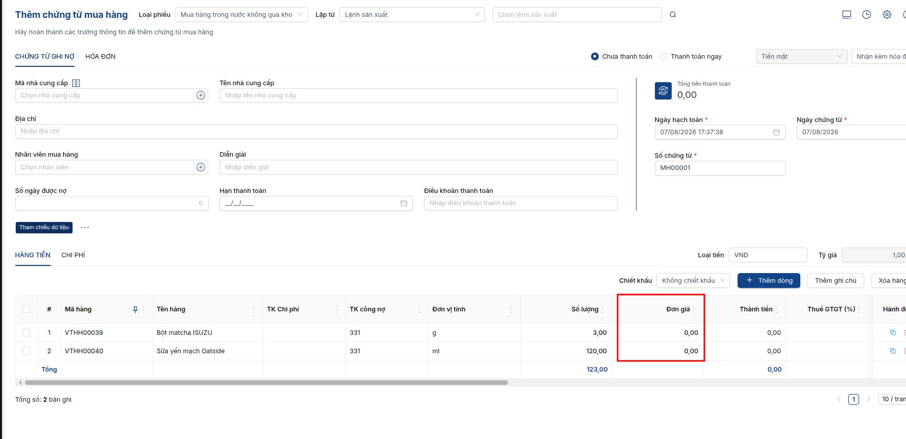
Task: Click the search icon beside production order field
Action: point(673,15)
